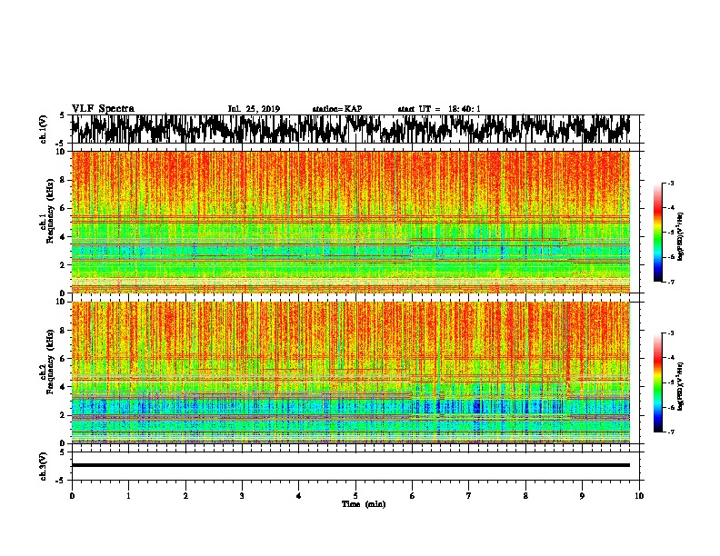Click time axis tick label 10
This screenshot has width=720, height=556.
[639, 496]
